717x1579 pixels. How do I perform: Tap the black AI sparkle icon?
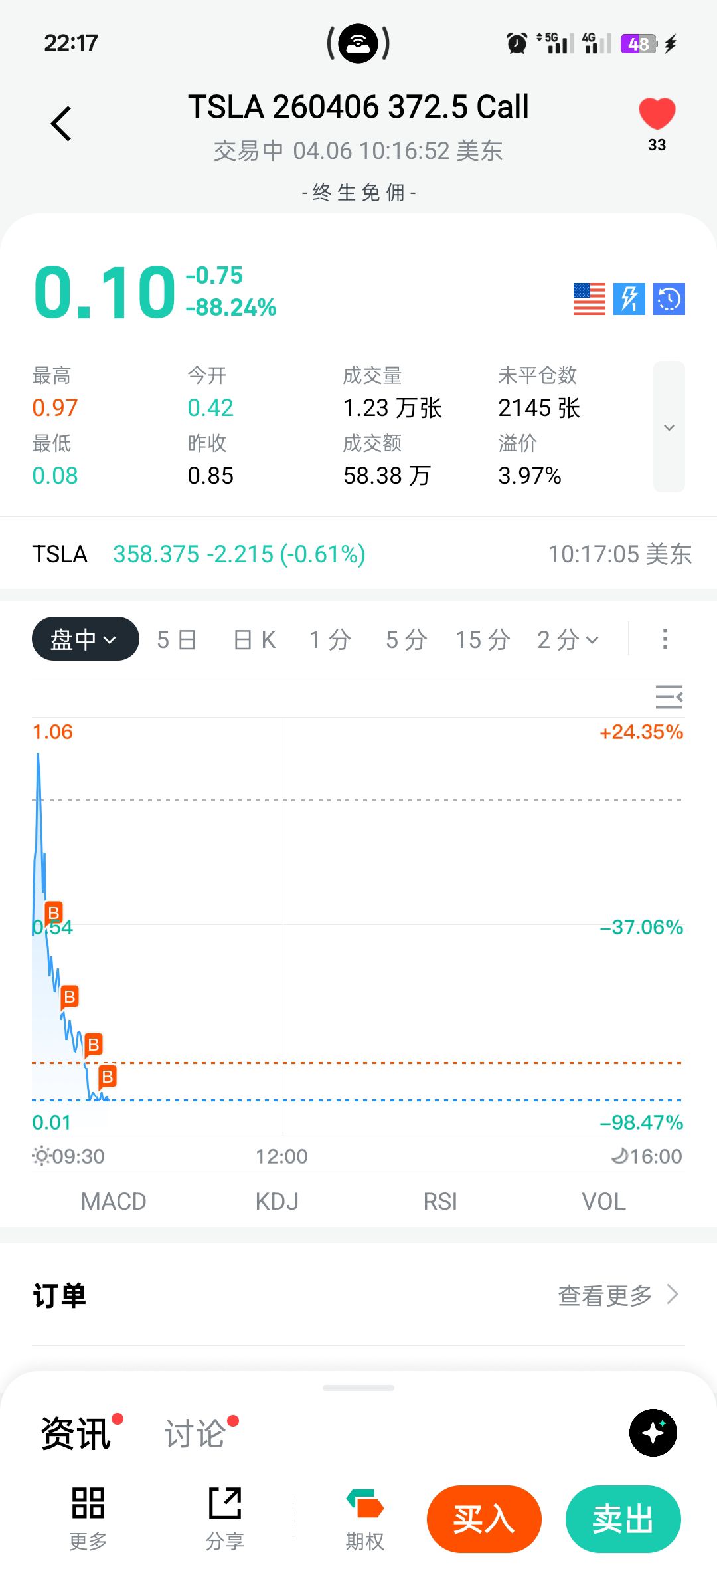653,1432
